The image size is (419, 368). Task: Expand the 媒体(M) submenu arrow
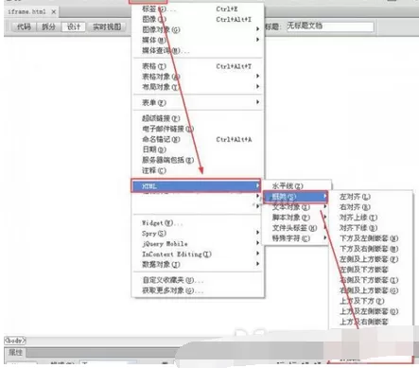(x=257, y=40)
